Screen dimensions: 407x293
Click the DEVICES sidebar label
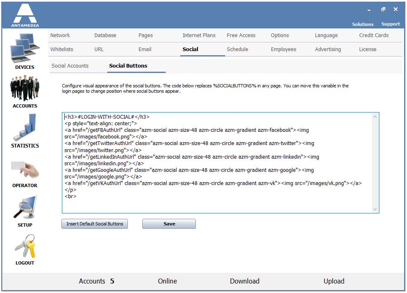(x=25, y=67)
